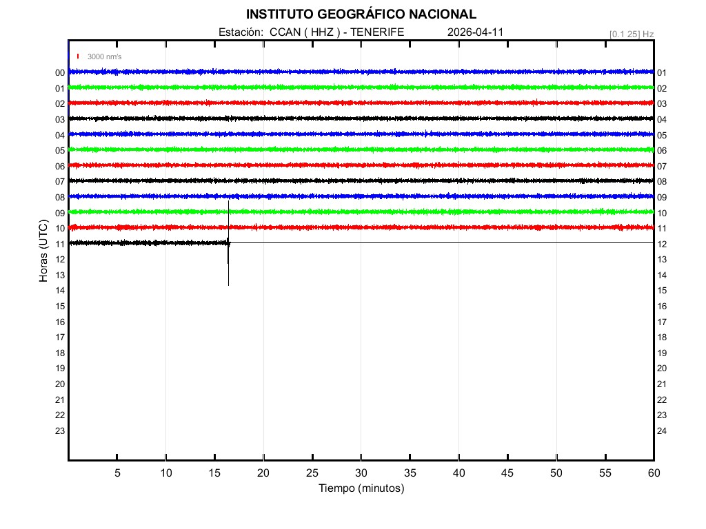Select the left-axis hour label 00

coord(60,73)
